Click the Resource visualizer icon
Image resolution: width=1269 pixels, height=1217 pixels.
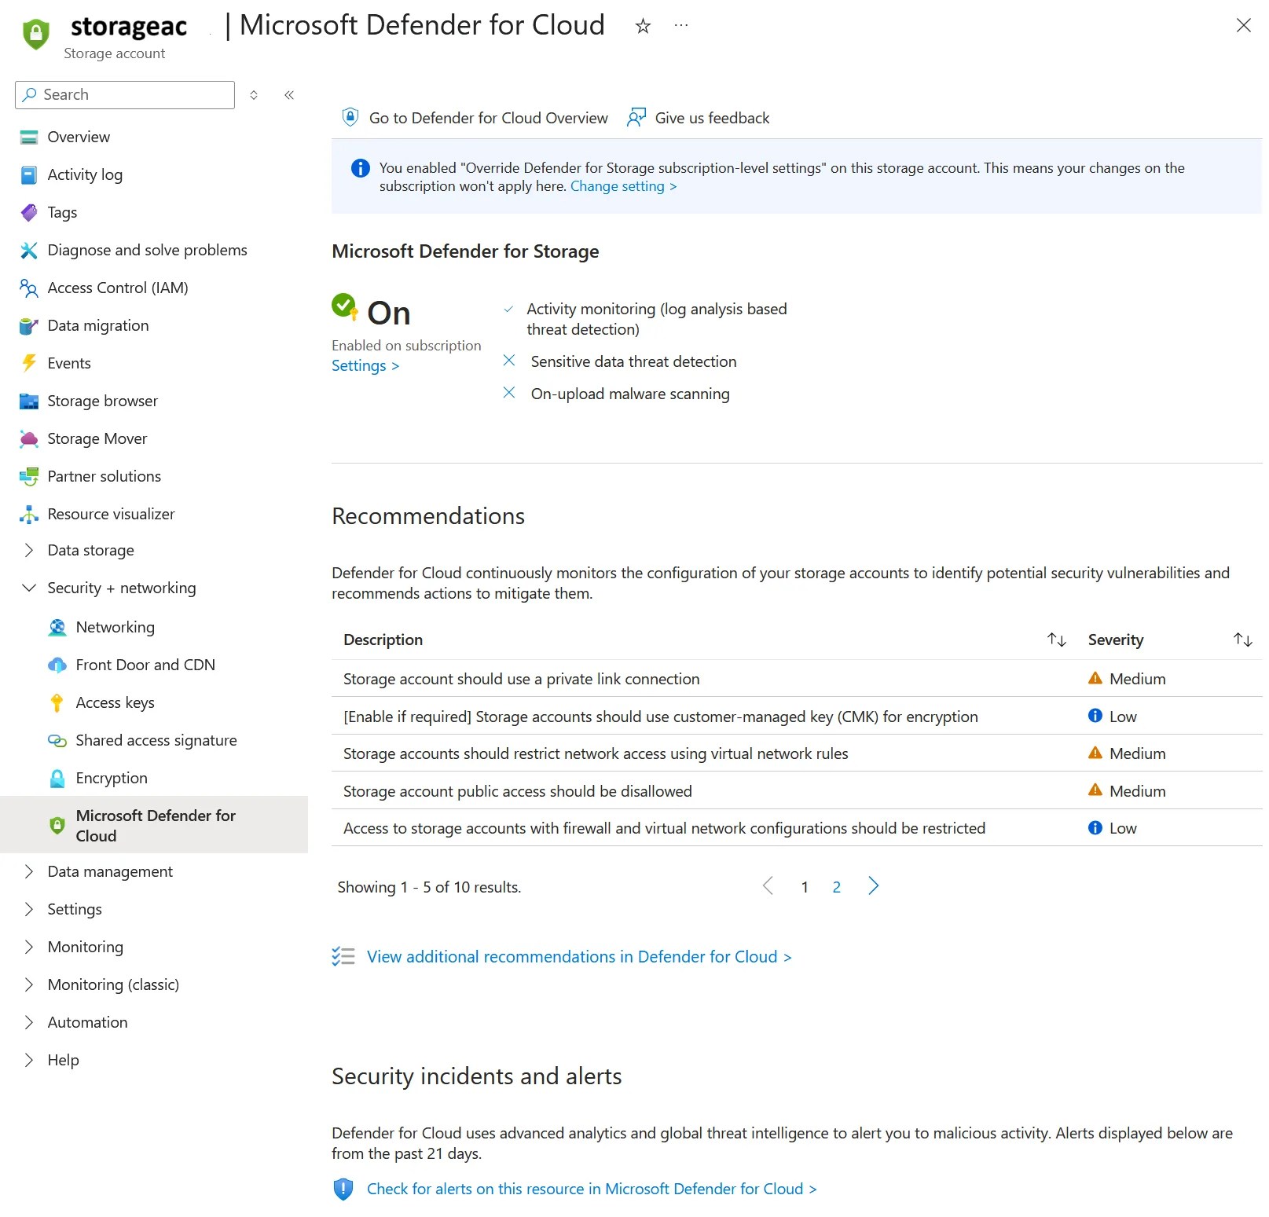point(29,515)
